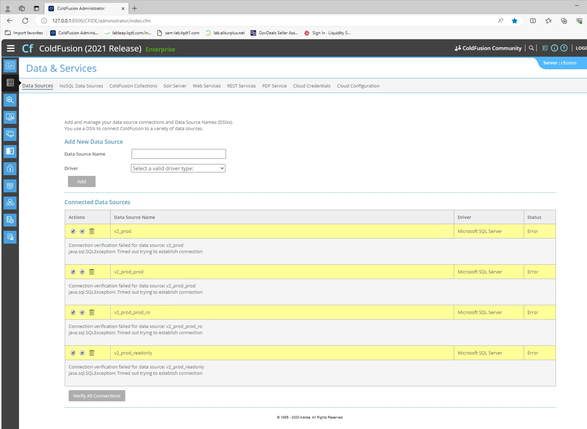The width and height of the screenshot is (587, 429).
Task: Favorite this page with the star icon
Action: point(514,21)
